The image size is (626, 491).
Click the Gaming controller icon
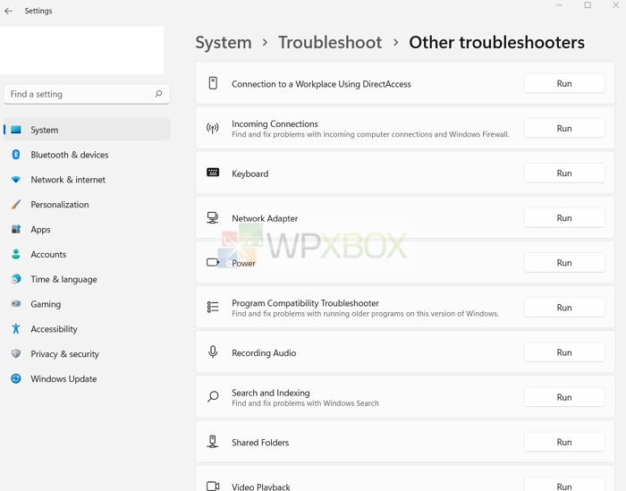click(16, 304)
